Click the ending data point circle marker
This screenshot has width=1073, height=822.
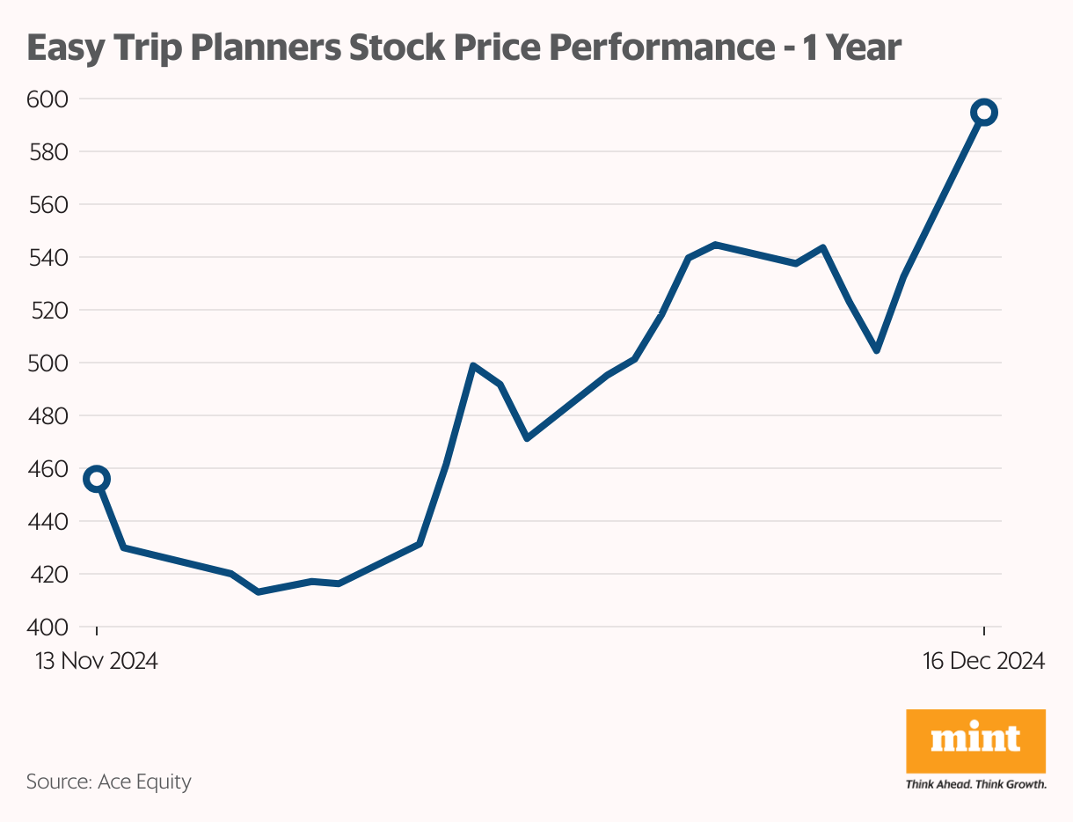click(984, 112)
